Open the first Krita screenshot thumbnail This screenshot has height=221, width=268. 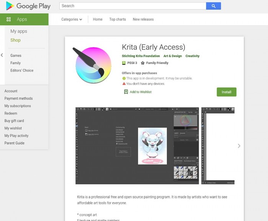137,146
